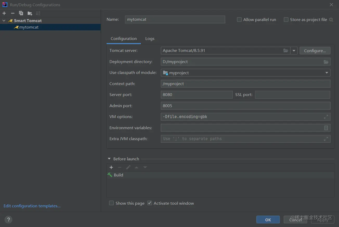Click the Remove Configuration minus icon
This screenshot has width=339, height=227.
click(x=12, y=13)
